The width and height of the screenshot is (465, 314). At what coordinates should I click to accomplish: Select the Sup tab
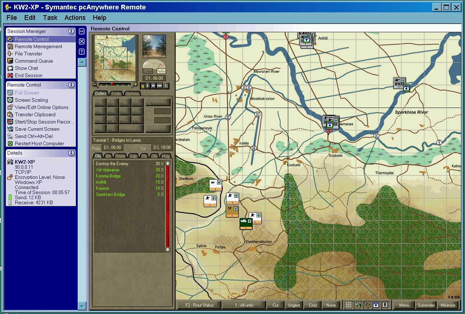click(x=133, y=156)
